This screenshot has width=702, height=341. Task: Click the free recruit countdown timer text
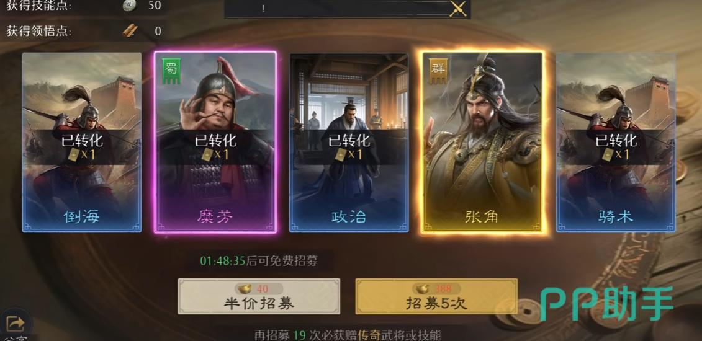pyautogui.click(x=259, y=261)
